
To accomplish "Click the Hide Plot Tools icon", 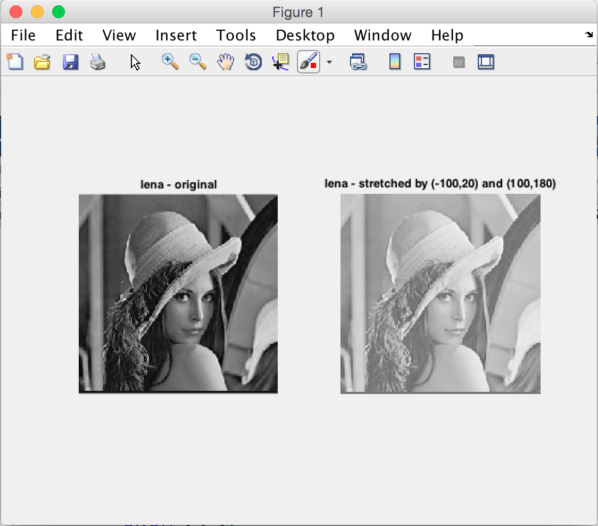I will [459, 62].
